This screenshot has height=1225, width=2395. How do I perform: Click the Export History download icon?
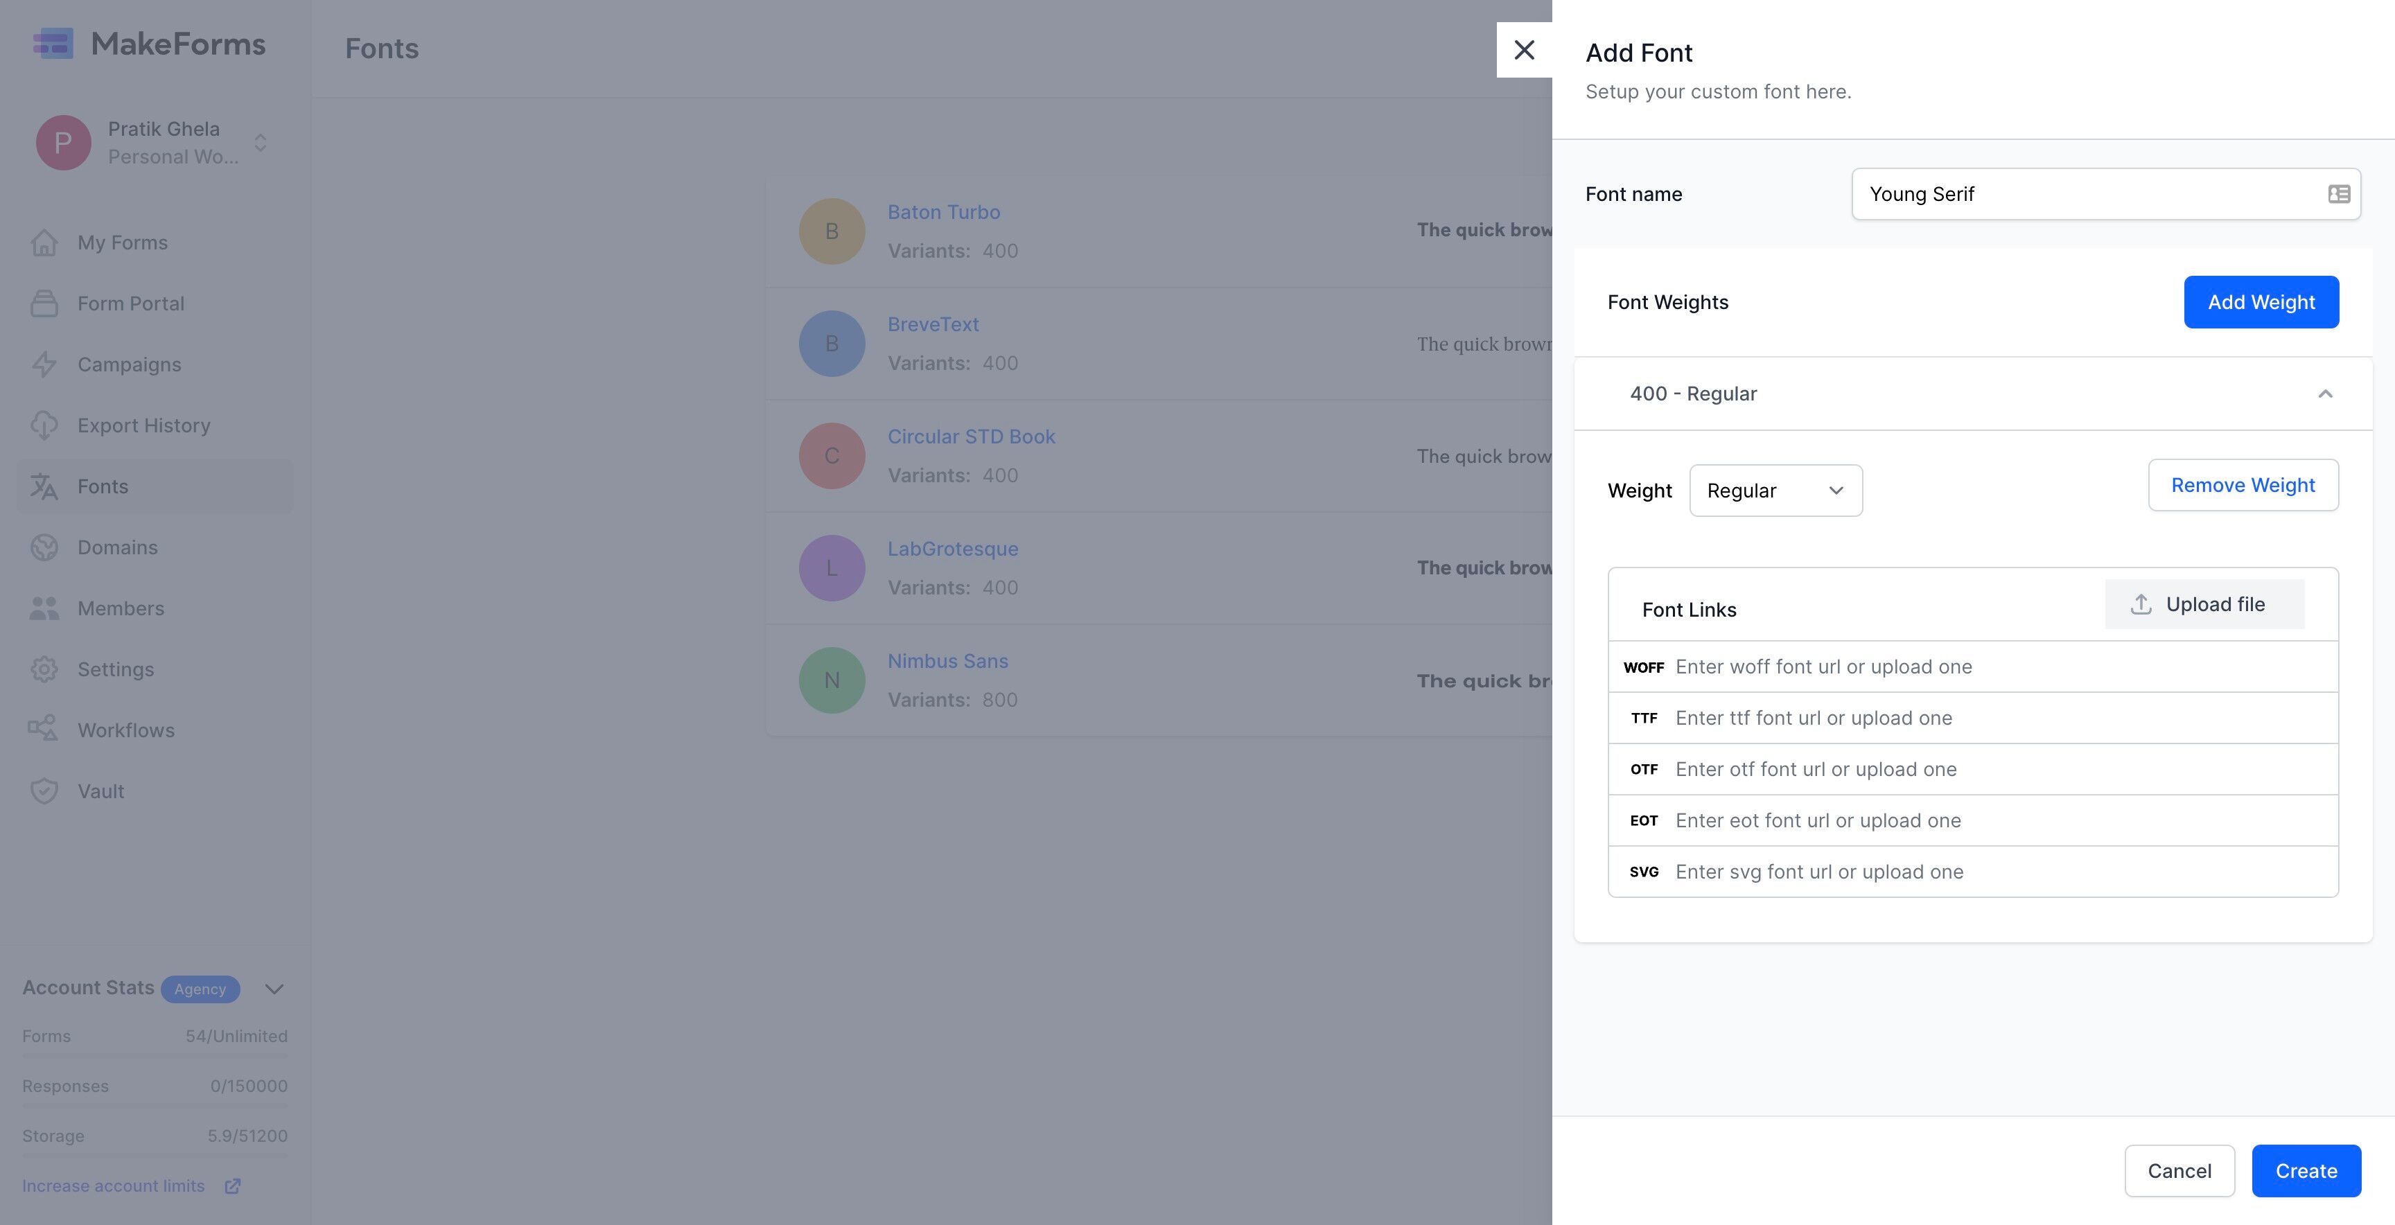pos(44,425)
